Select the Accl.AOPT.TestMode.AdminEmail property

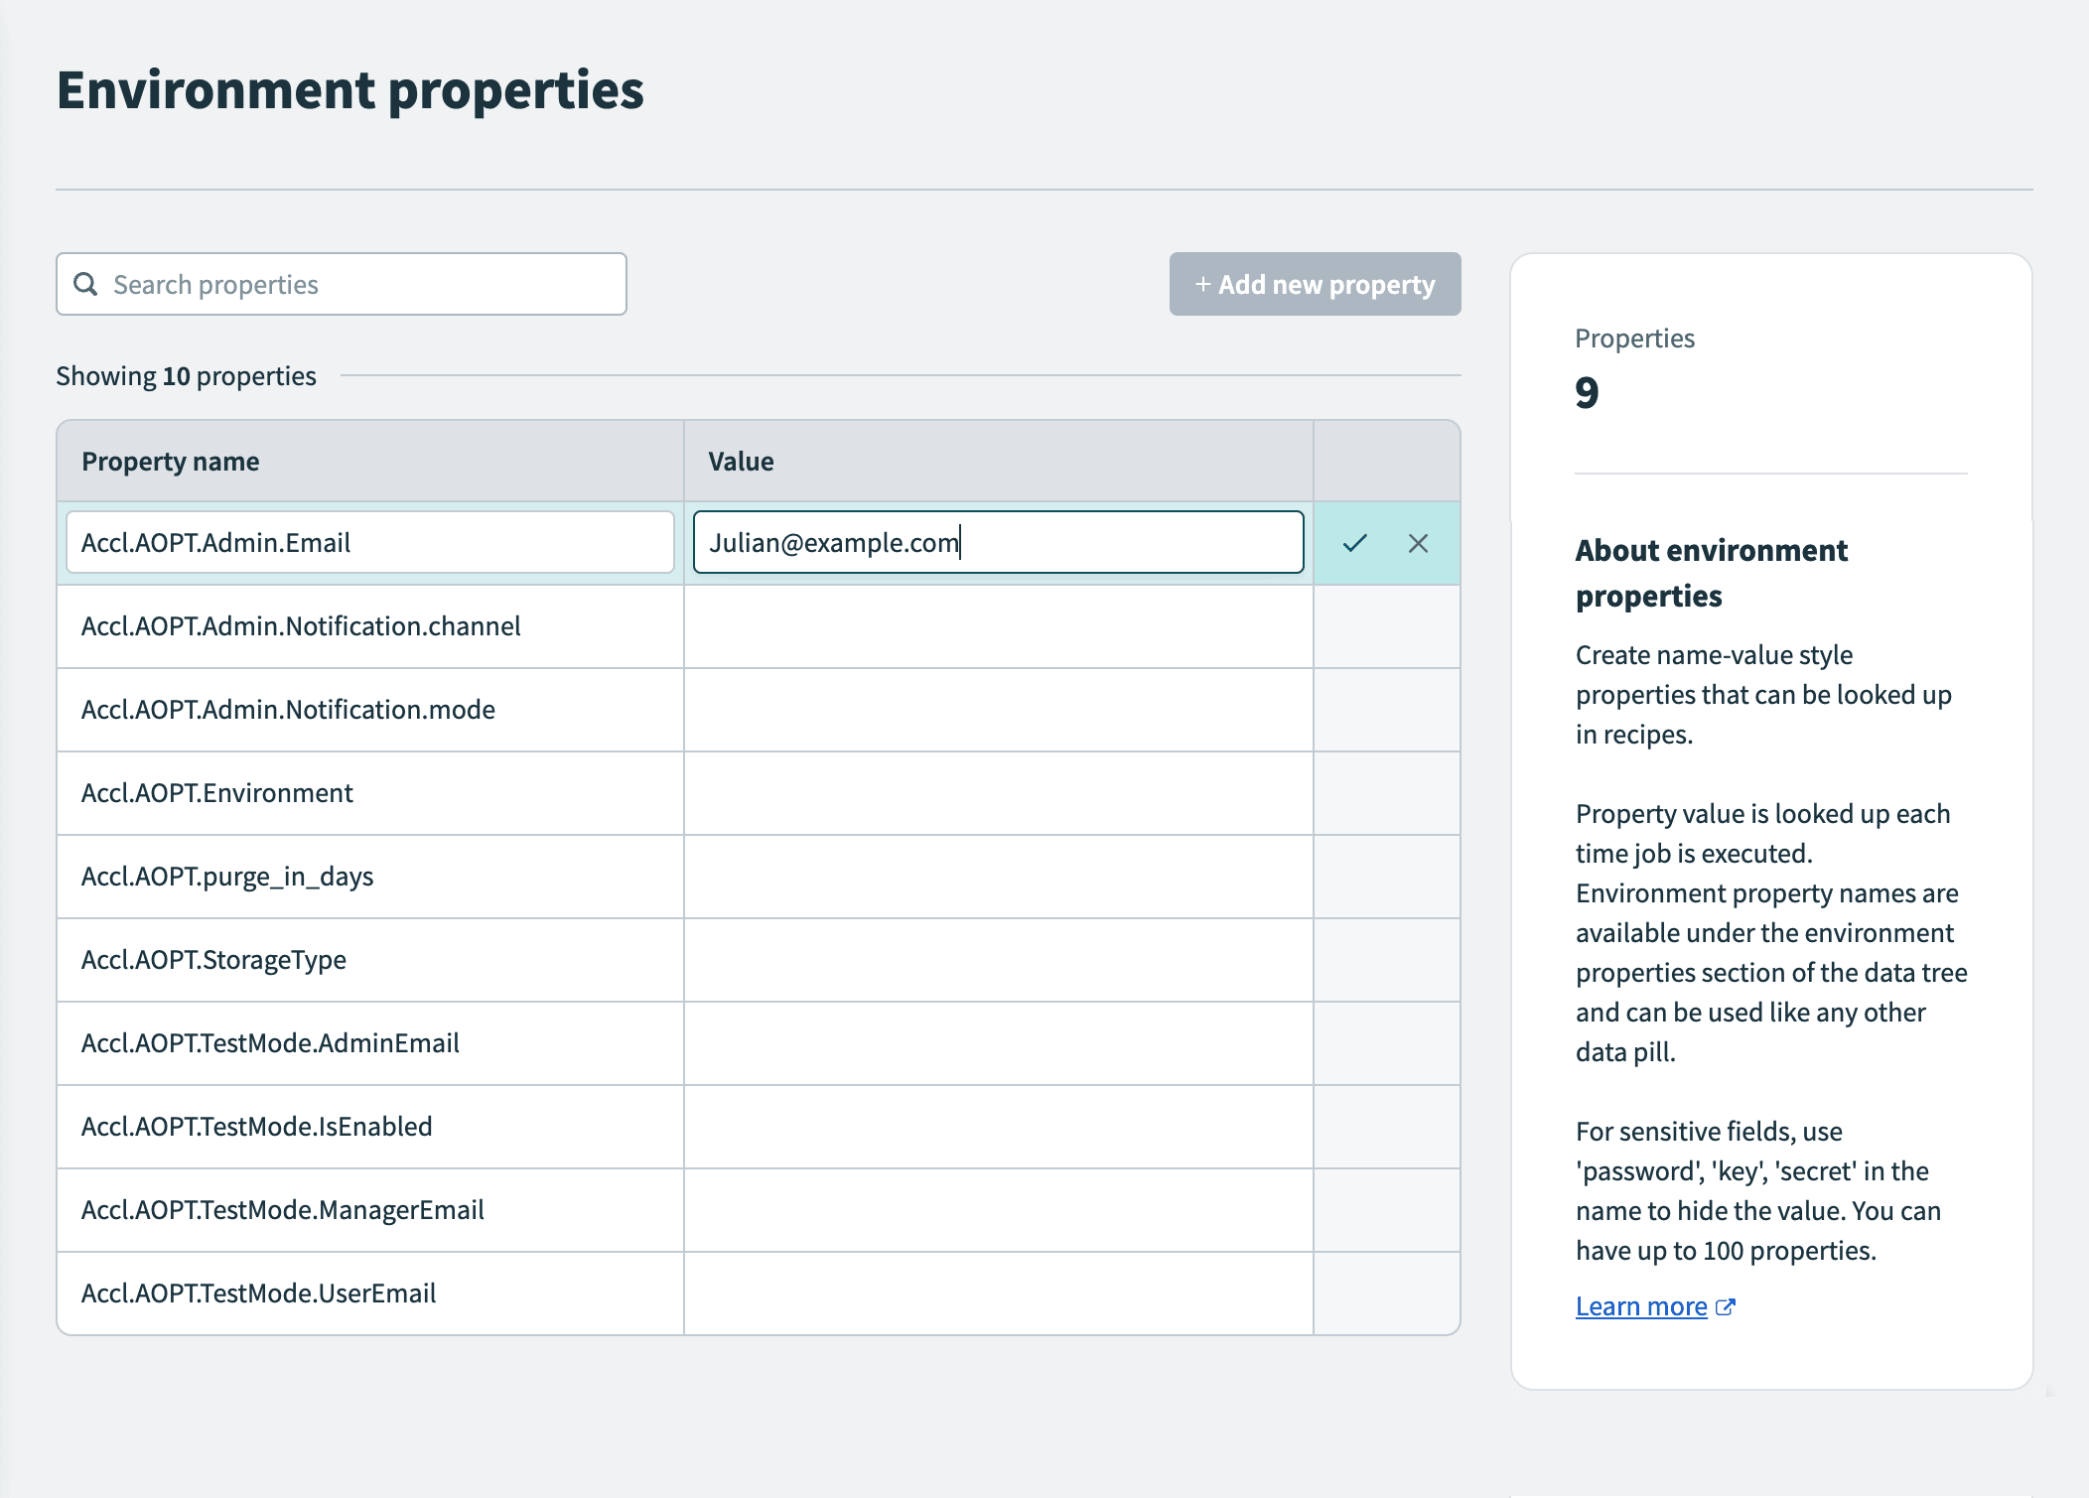pos(270,1042)
